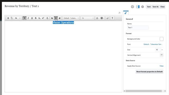This screenshot has height=95, width=169.
Task: Cut the selected text
Action: [8, 18]
